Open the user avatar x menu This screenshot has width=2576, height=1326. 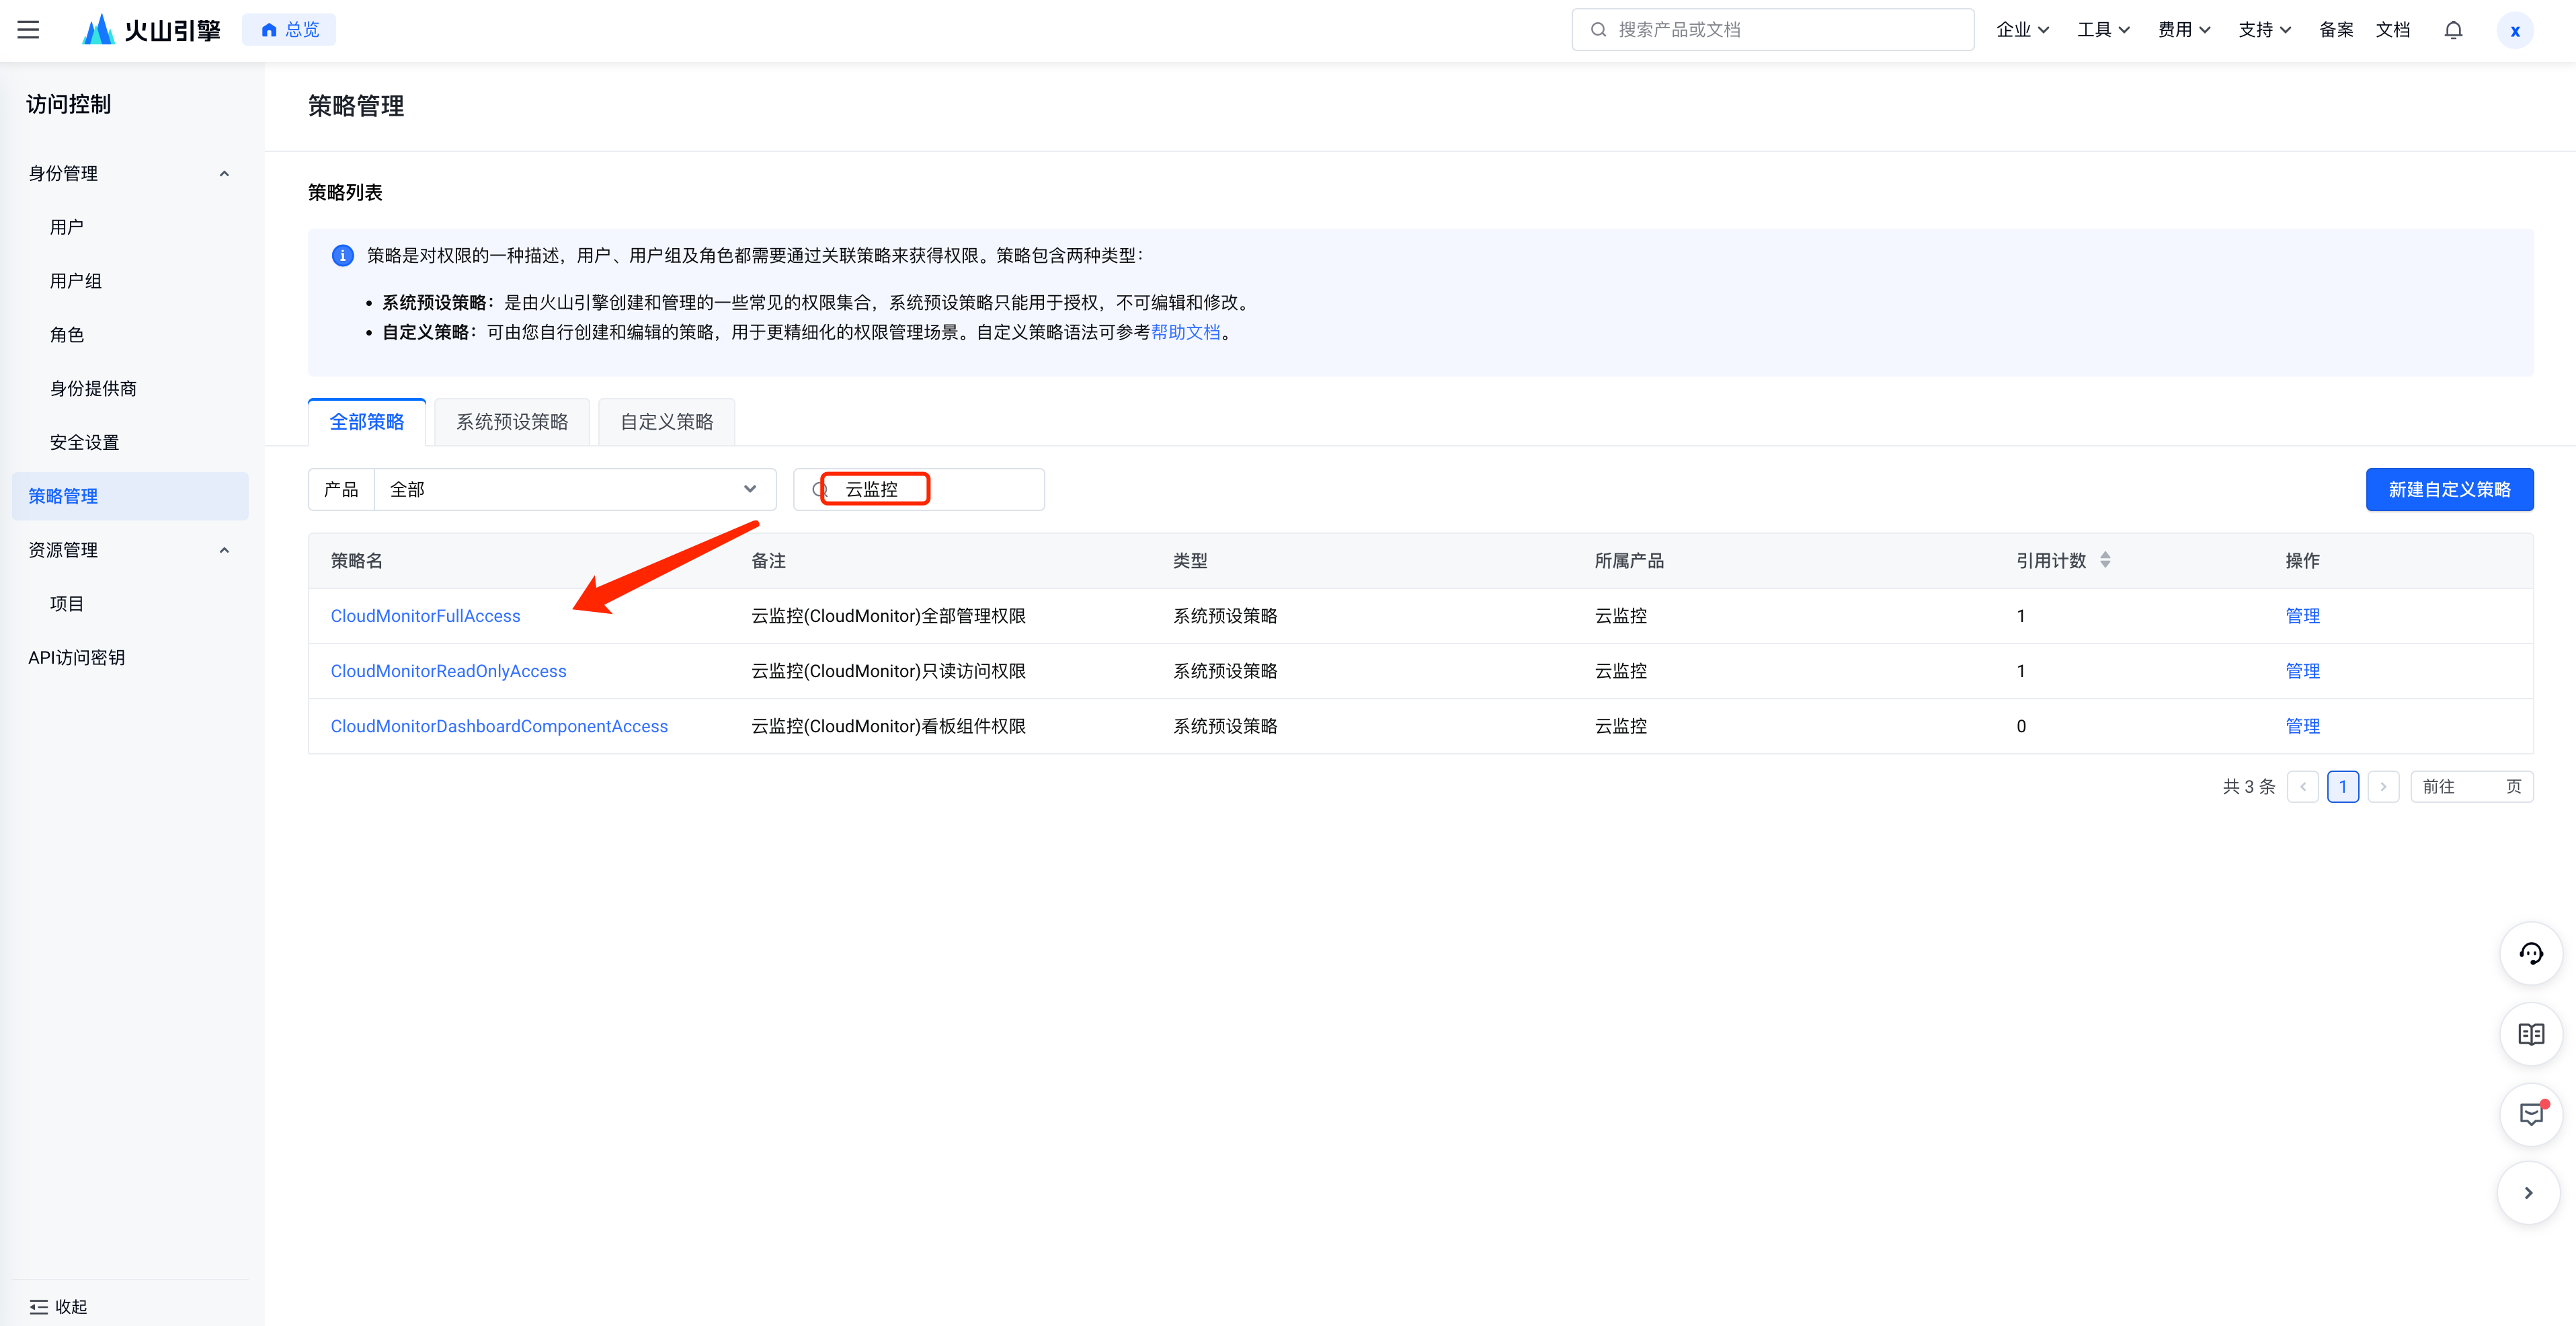coord(2514,30)
